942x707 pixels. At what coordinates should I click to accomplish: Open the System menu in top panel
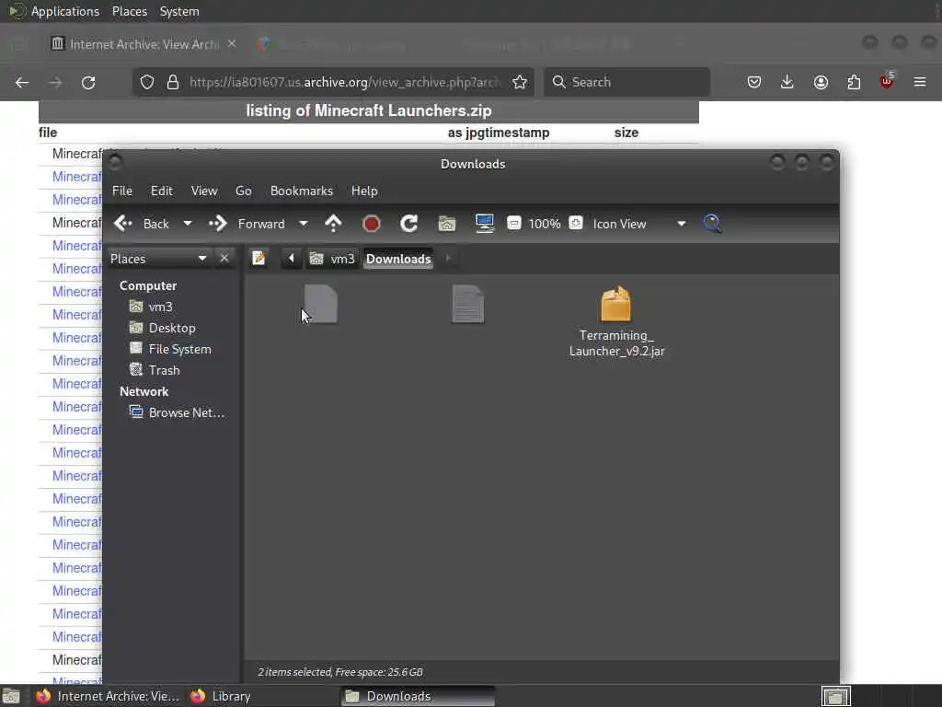(x=179, y=11)
